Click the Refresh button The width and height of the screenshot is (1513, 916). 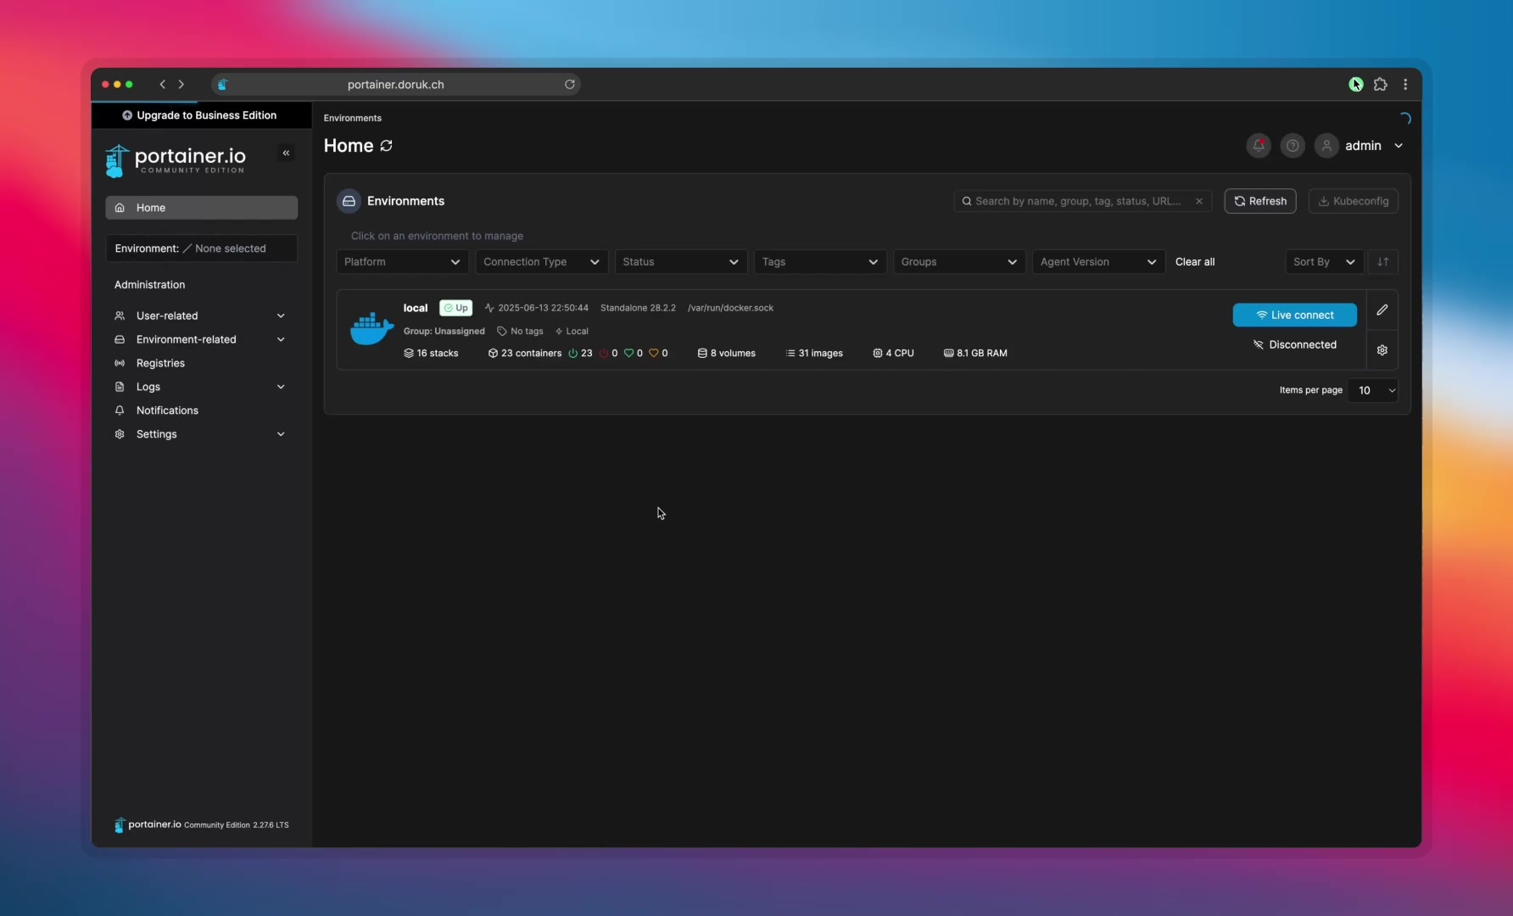tap(1260, 201)
